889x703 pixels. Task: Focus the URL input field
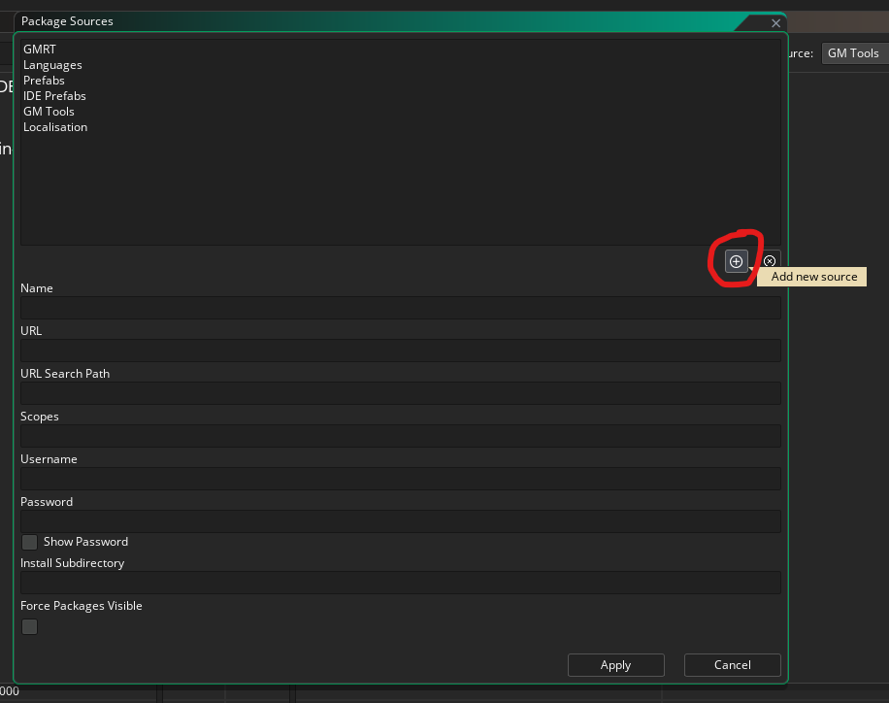(x=400, y=351)
